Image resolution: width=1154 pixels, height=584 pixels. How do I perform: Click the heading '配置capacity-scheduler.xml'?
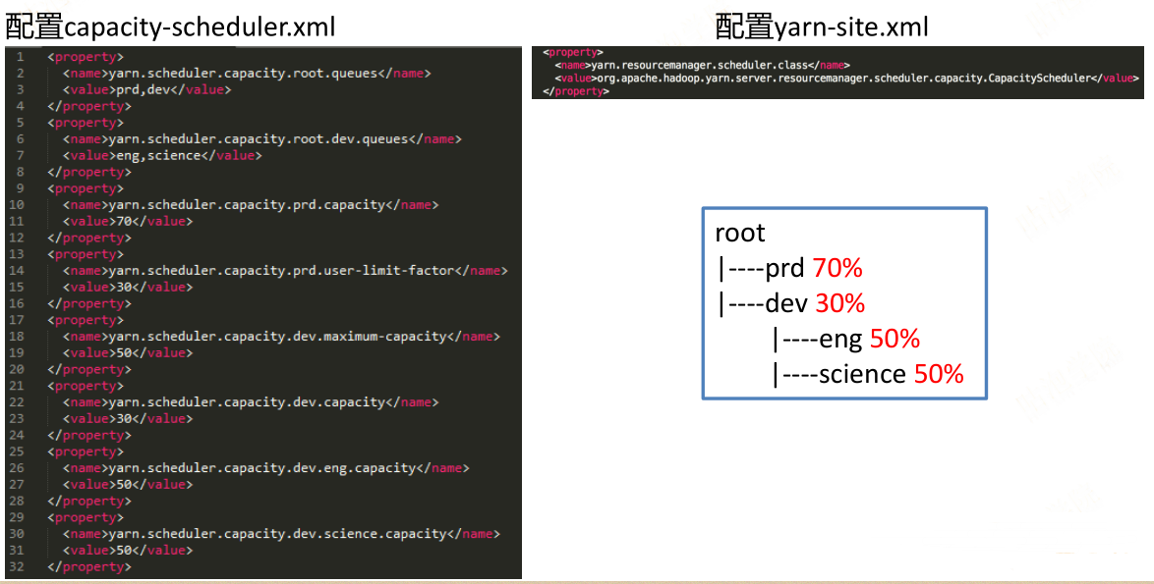[x=171, y=27]
